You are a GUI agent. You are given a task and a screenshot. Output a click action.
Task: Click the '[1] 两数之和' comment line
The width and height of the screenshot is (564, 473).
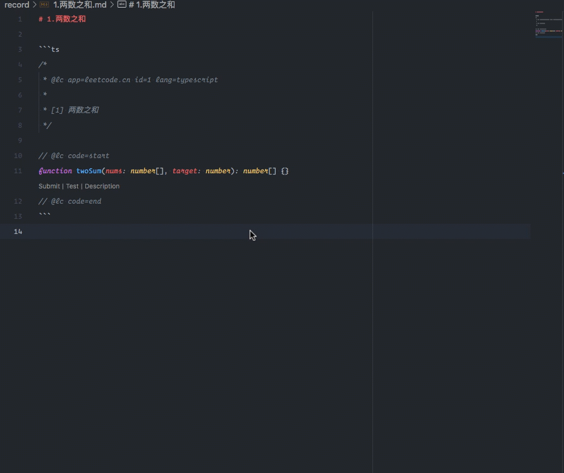click(75, 110)
